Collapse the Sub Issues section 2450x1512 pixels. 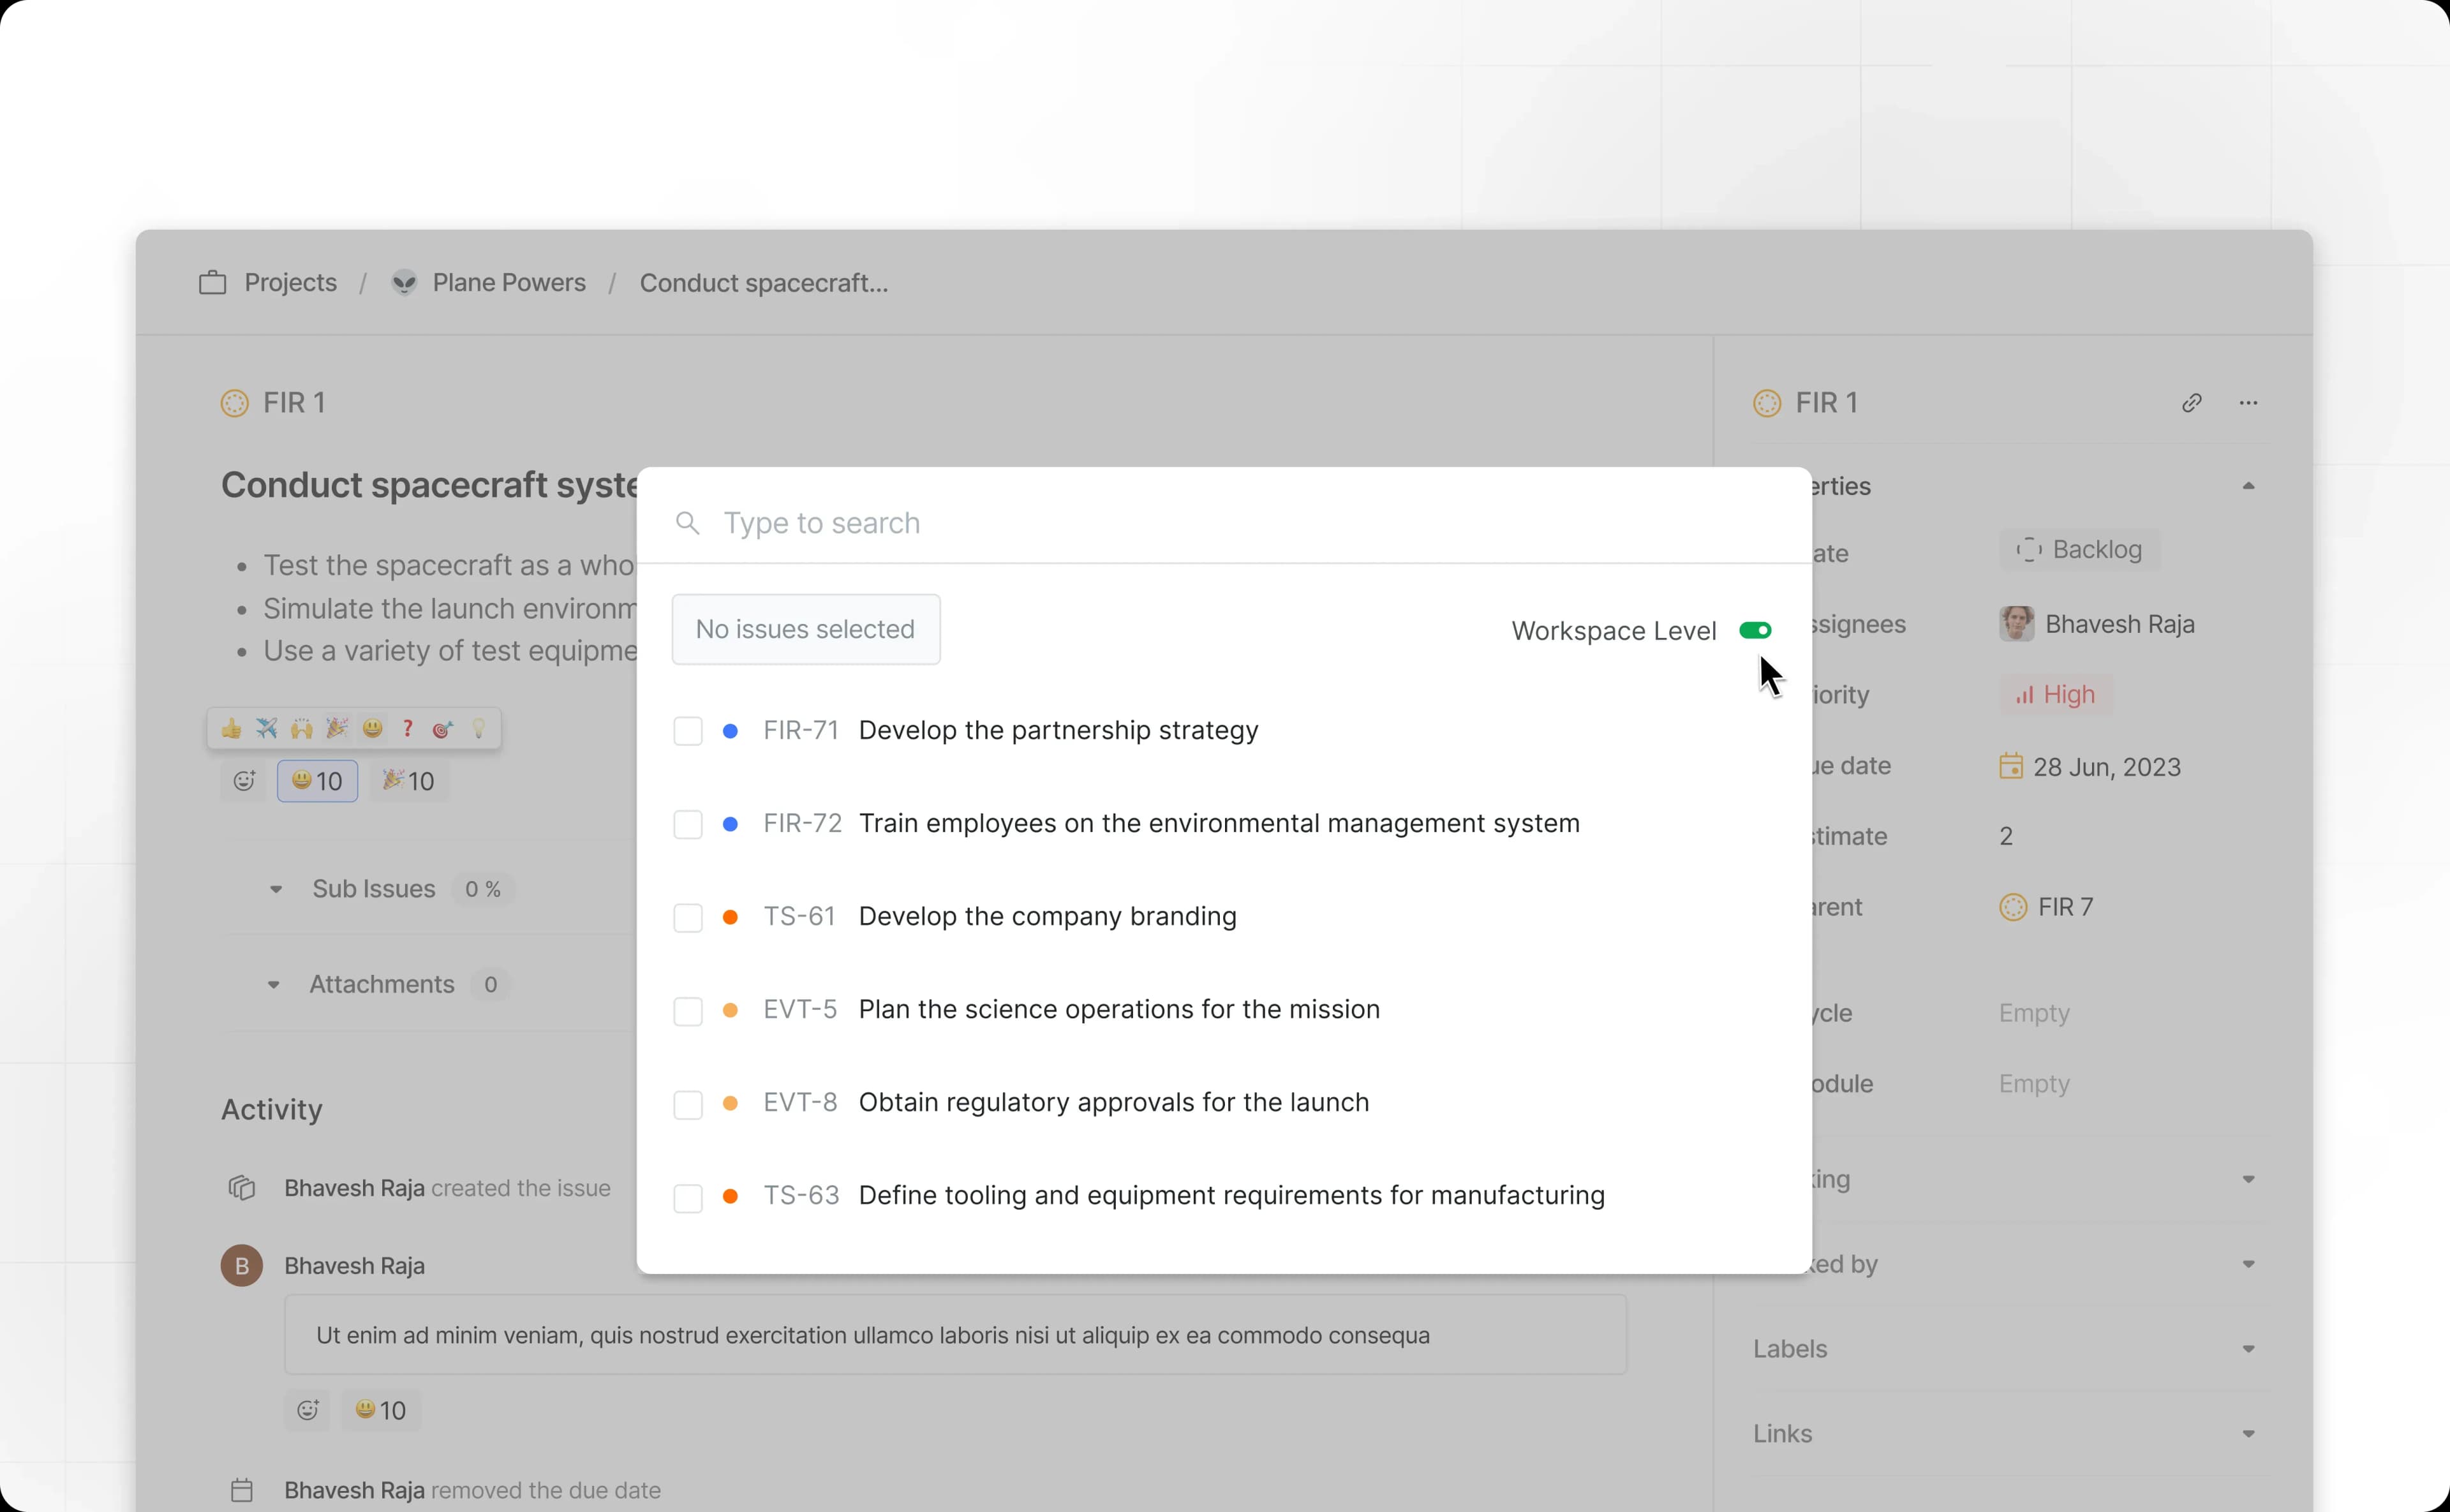click(x=276, y=889)
